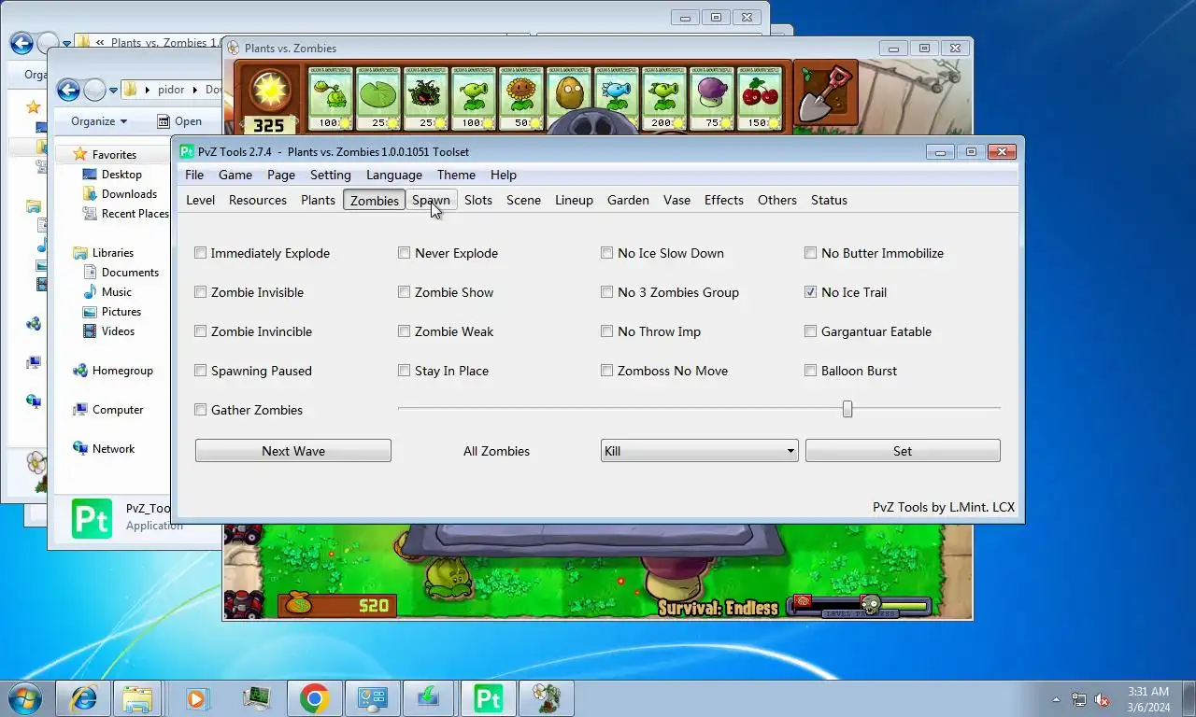This screenshot has width=1196, height=717.
Task: Select the Snow Pea seed packet
Action: [x=617, y=98]
